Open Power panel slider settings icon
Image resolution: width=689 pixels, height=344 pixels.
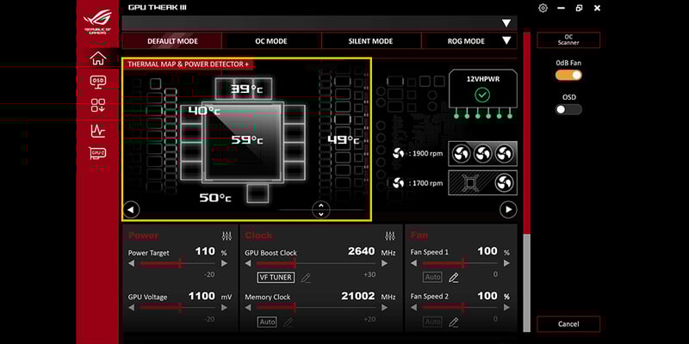click(x=227, y=236)
